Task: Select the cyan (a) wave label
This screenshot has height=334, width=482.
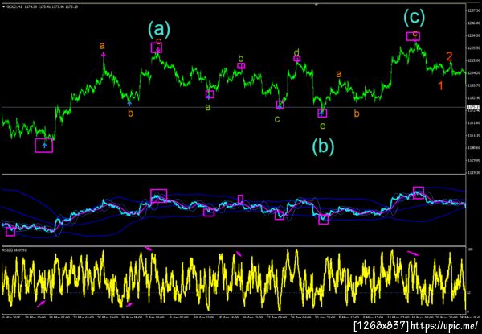Action: 159,30
